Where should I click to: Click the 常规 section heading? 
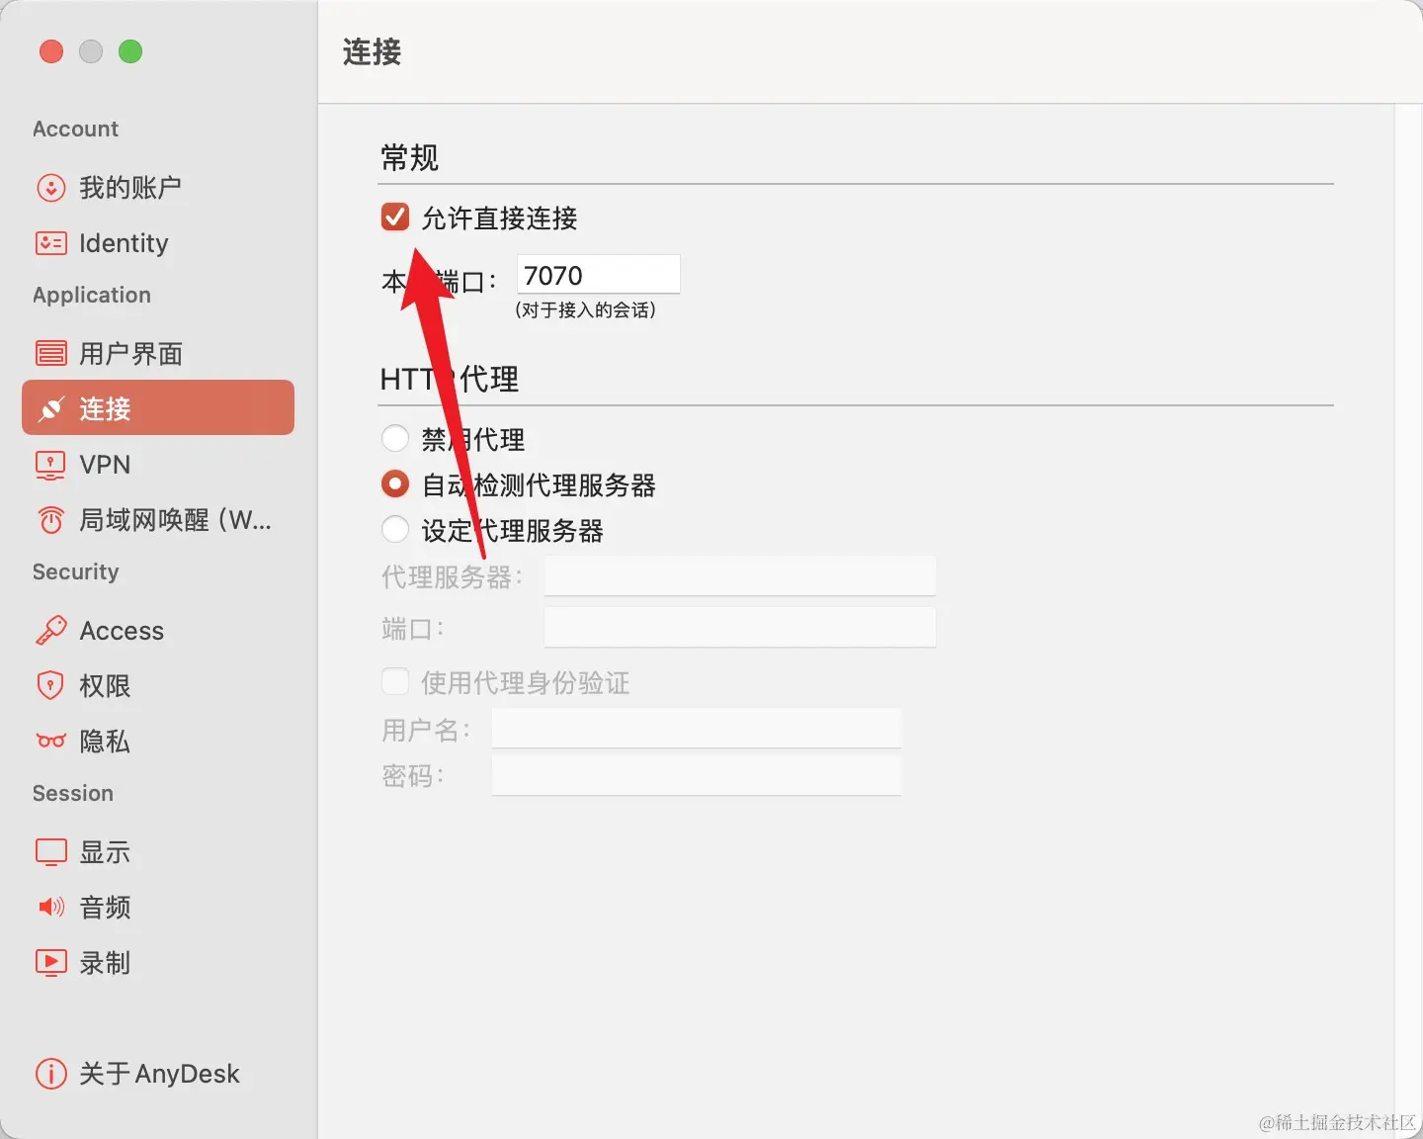click(409, 157)
